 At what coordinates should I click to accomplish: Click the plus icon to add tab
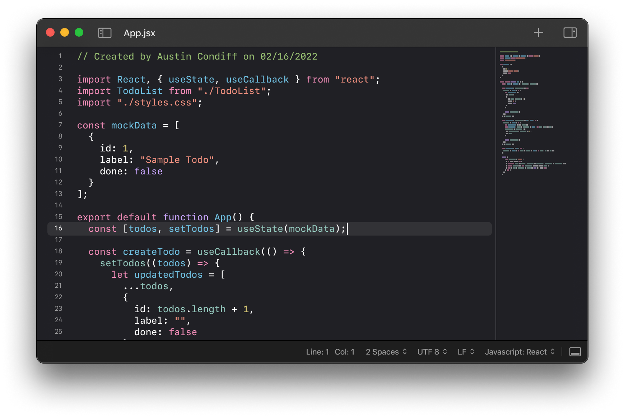pos(538,33)
